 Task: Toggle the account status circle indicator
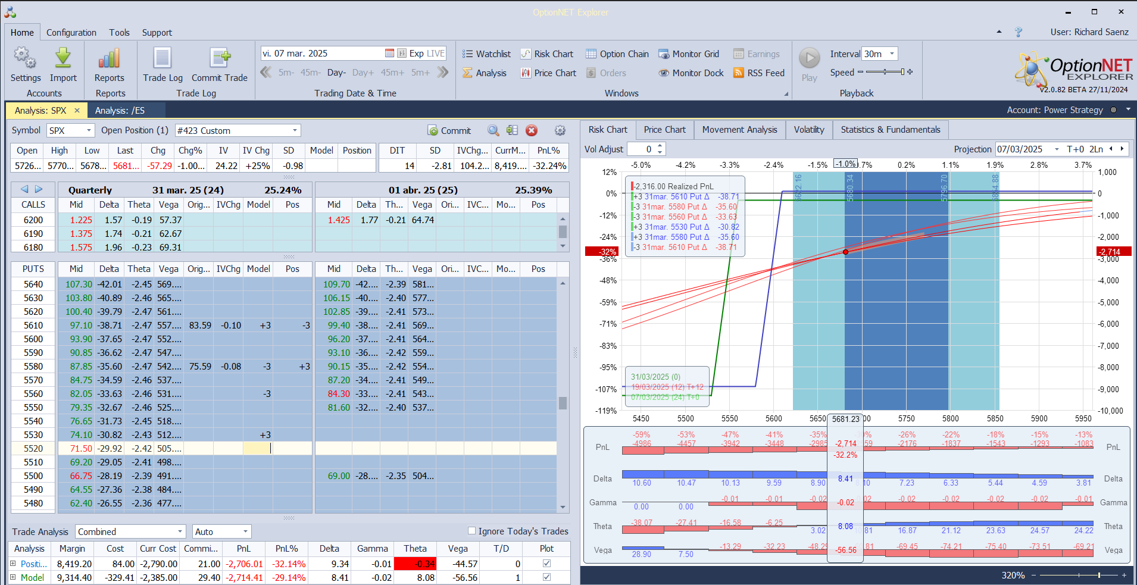coord(1114,110)
